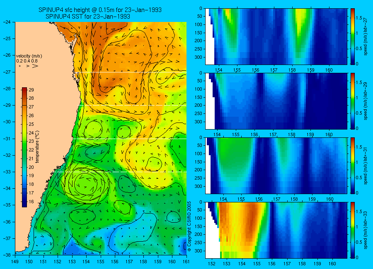Click the "temperature (°C)" color bar label

[x=37, y=147]
